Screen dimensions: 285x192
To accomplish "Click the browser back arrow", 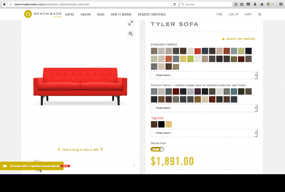I will click(4, 4).
